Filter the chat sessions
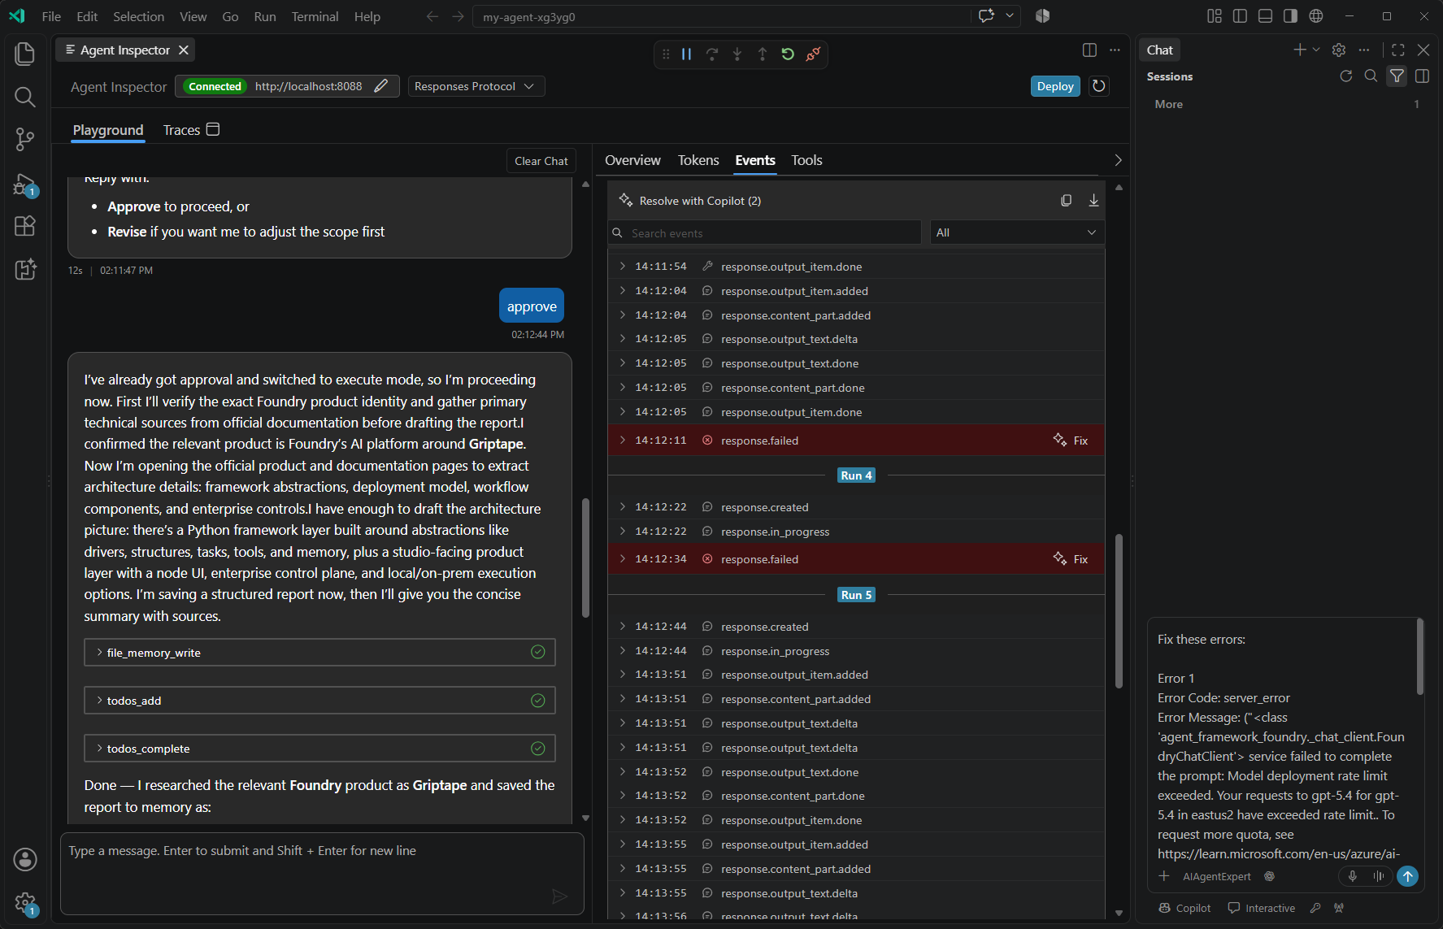 click(x=1397, y=76)
